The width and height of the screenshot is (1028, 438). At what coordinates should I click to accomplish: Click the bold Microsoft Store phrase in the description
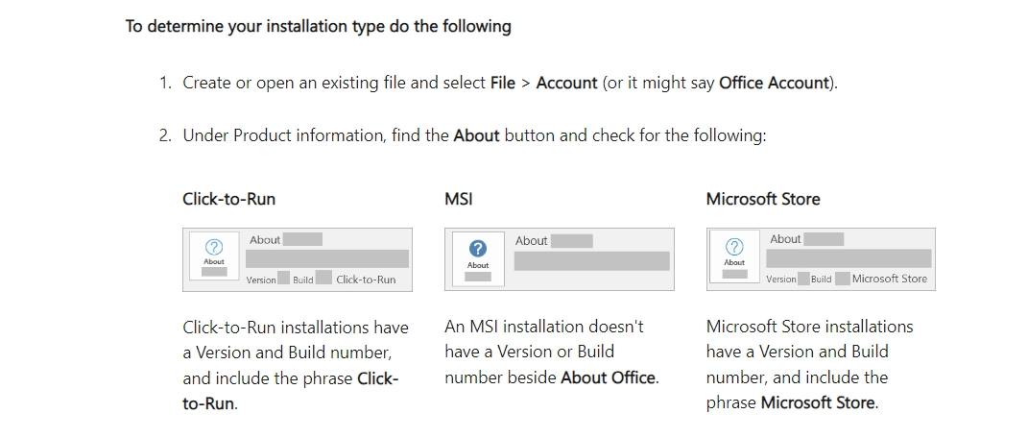click(x=818, y=402)
